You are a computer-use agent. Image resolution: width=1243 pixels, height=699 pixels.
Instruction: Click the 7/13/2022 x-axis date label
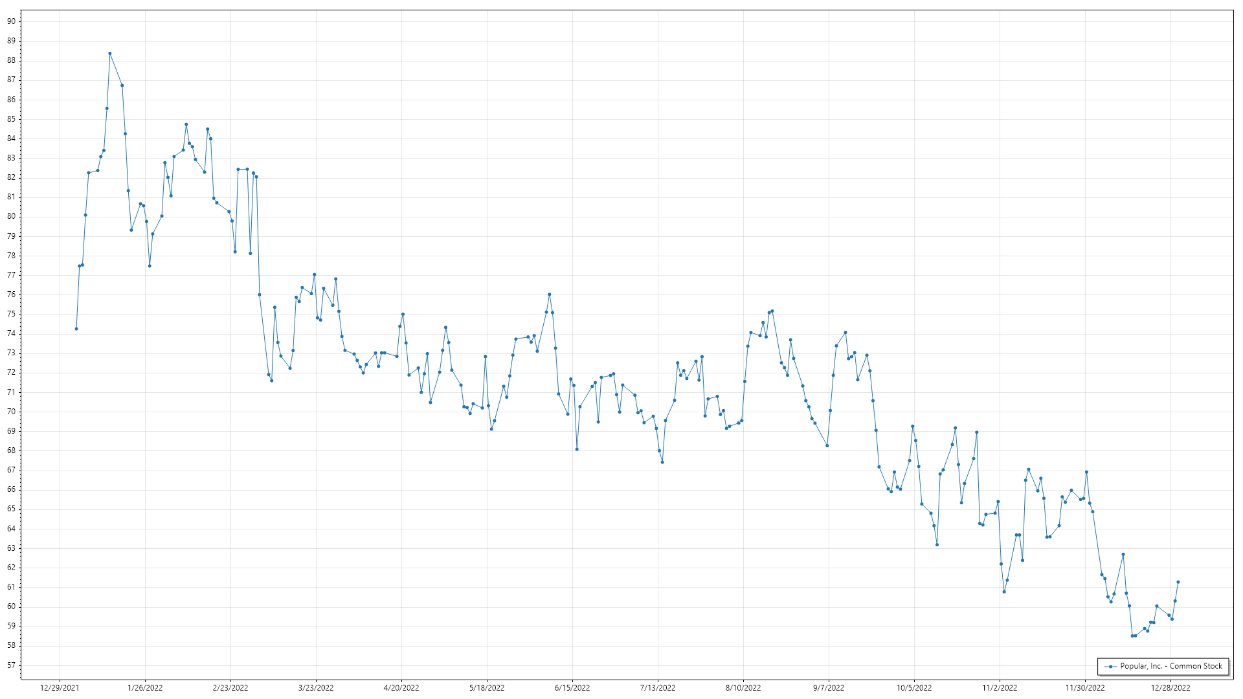pos(658,687)
